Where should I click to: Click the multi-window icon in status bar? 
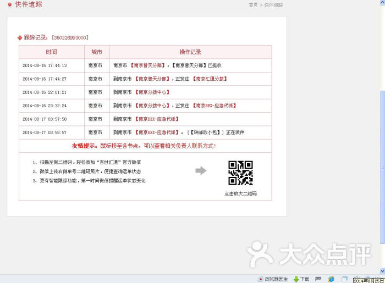(344, 279)
